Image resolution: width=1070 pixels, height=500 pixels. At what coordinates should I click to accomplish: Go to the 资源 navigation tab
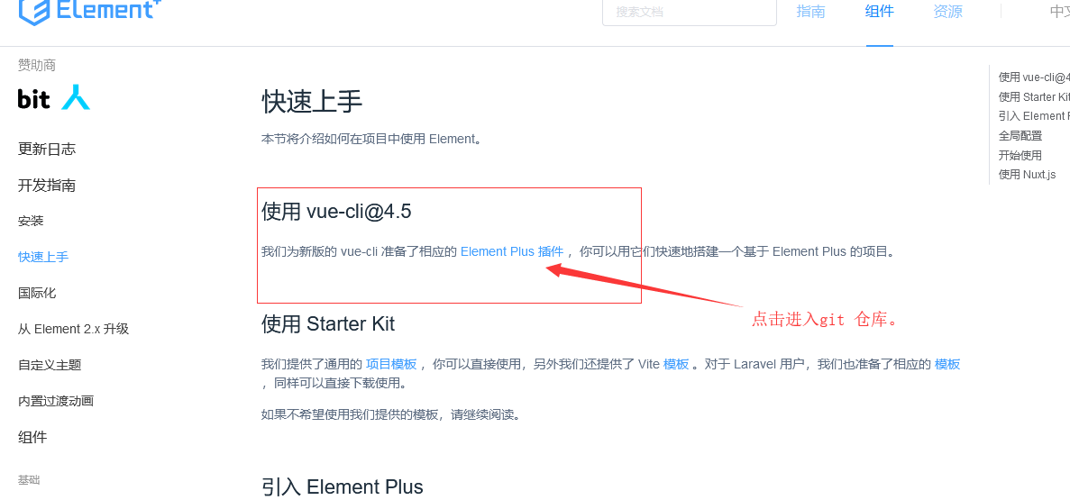point(947,12)
